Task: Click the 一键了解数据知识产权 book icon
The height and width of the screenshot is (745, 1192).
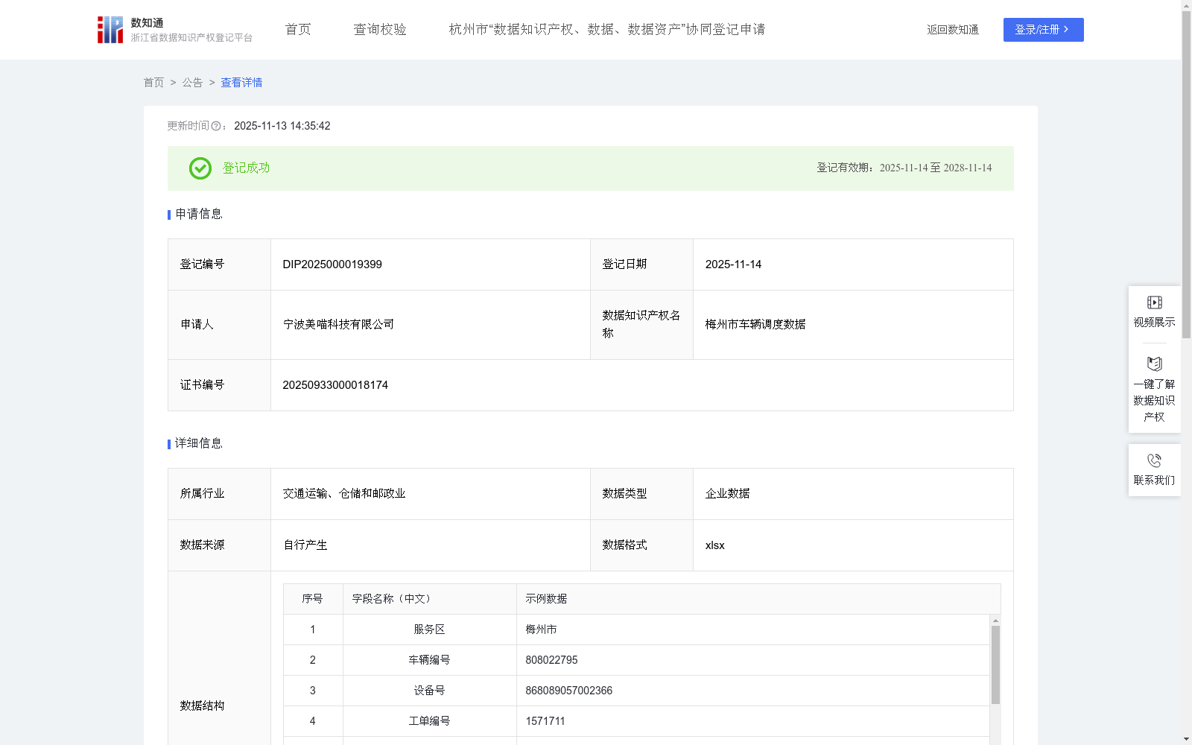Action: (x=1154, y=364)
